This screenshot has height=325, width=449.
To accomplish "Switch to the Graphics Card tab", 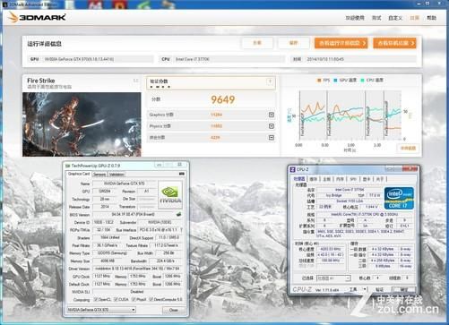I will [x=79, y=174].
